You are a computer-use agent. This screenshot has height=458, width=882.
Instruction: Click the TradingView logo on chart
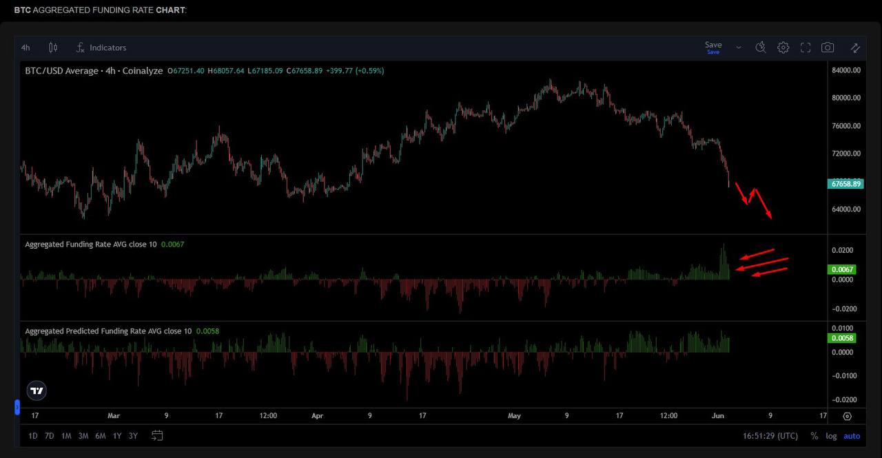[x=37, y=391]
